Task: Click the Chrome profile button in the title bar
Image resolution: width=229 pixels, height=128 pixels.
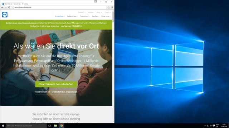Action: (96, 1)
